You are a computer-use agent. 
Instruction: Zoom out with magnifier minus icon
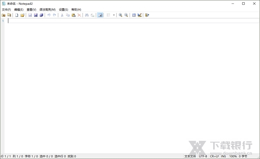[x=126, y=15]
